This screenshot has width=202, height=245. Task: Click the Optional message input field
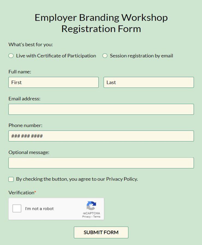[x=101, y=163]
